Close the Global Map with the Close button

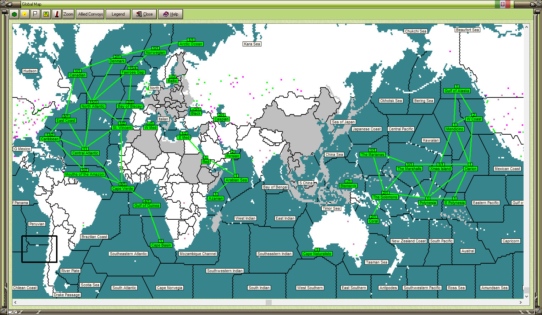click(144, 14)
